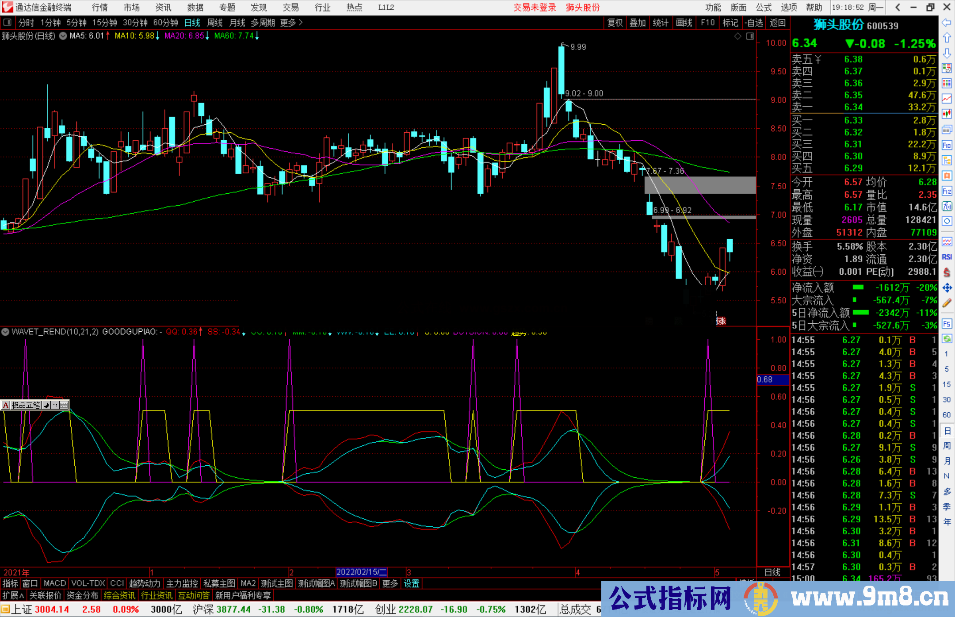Open the F10 company info sidebar icon
The height and width of the screenshot is (617, 955).
point(947,145)
